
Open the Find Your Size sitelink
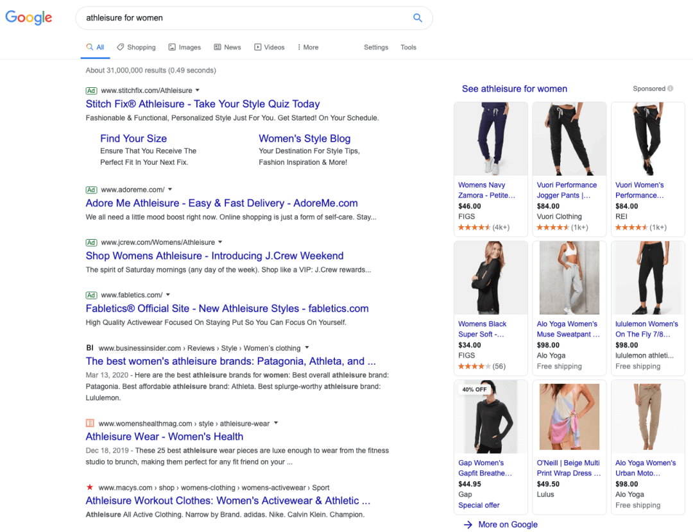[133, 138]
